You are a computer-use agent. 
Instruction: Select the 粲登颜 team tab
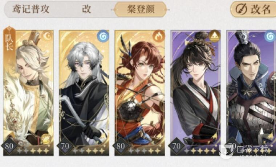point(141,9)
